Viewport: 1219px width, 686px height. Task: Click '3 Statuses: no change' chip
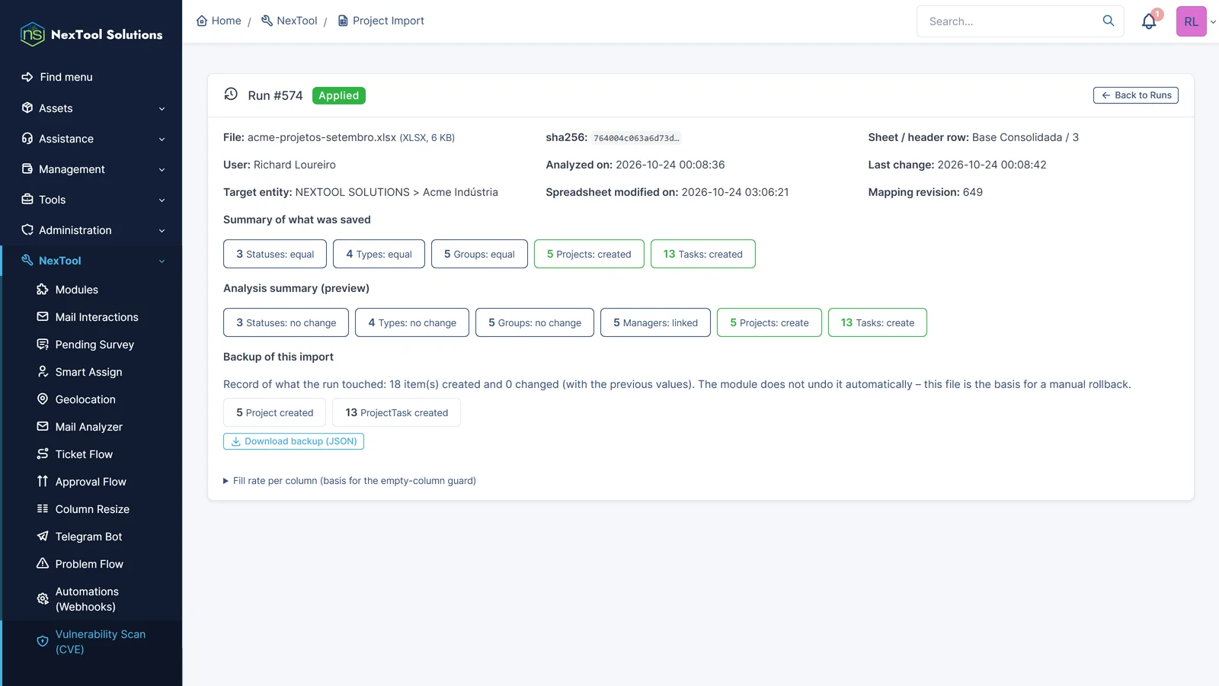coord(286,322)
